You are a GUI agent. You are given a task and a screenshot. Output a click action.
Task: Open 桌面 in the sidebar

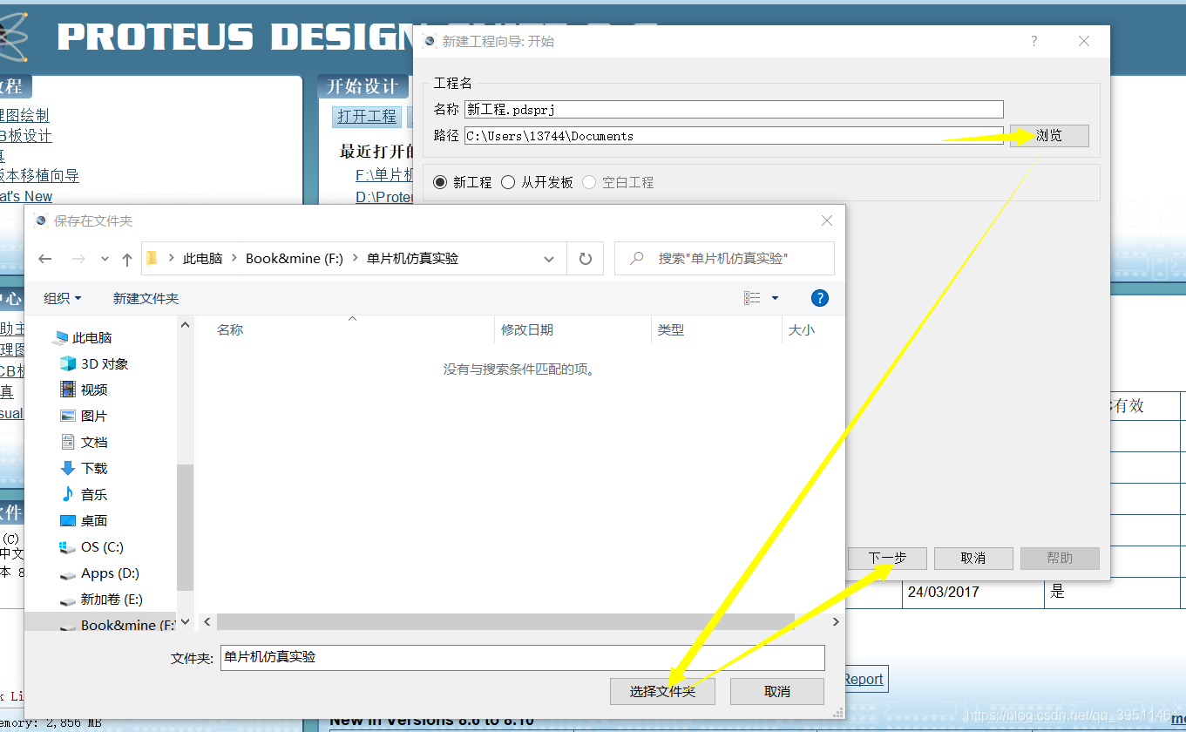click(x=85, y=520)
